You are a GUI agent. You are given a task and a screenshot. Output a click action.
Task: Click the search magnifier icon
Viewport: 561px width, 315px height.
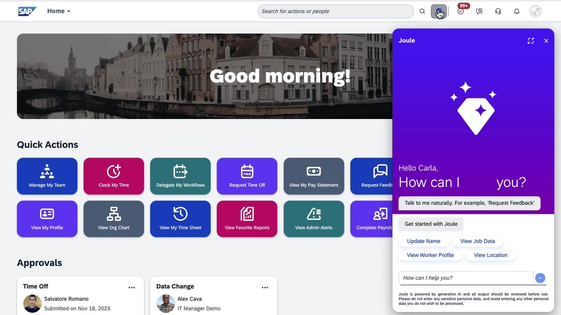[422, 11]
